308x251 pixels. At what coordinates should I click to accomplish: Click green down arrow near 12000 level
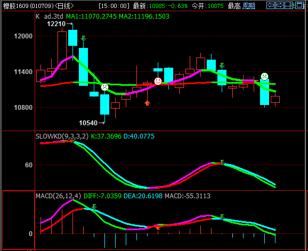(x=83, y=38)
